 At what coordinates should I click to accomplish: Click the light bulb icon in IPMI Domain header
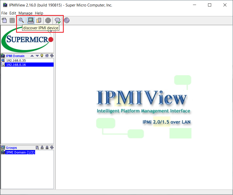pyautogui.click(x=42, y=55)
